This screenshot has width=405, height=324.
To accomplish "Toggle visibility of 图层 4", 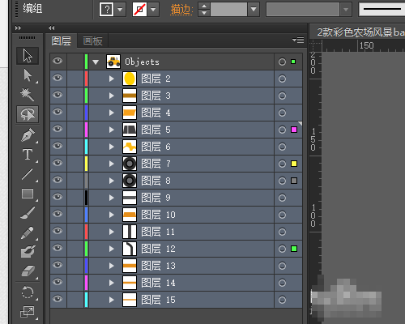I will coord(58,112).
